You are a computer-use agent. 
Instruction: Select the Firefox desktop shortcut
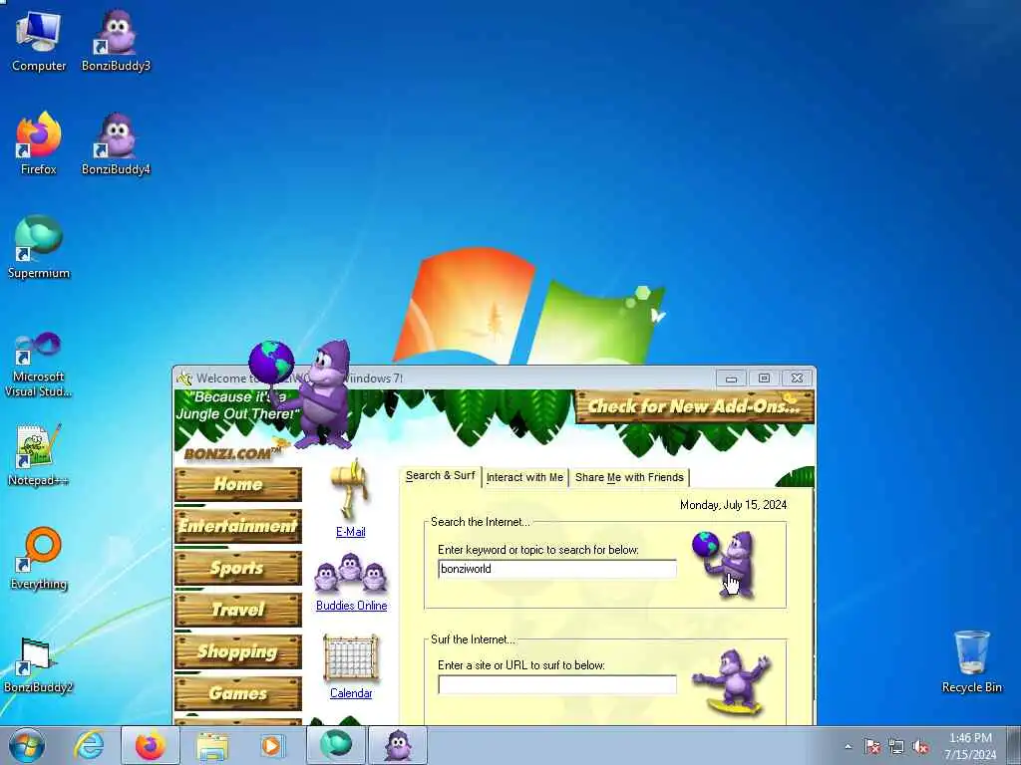click(x=39, y=143)
